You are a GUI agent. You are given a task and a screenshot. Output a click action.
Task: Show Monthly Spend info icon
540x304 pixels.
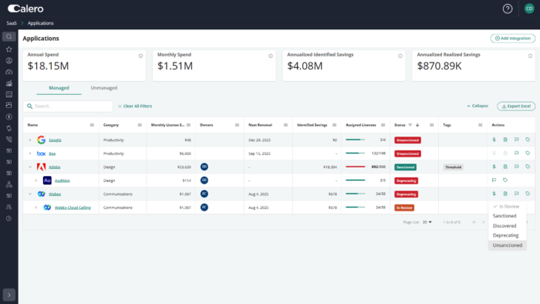pyautogui.click(x=270, y=56)
